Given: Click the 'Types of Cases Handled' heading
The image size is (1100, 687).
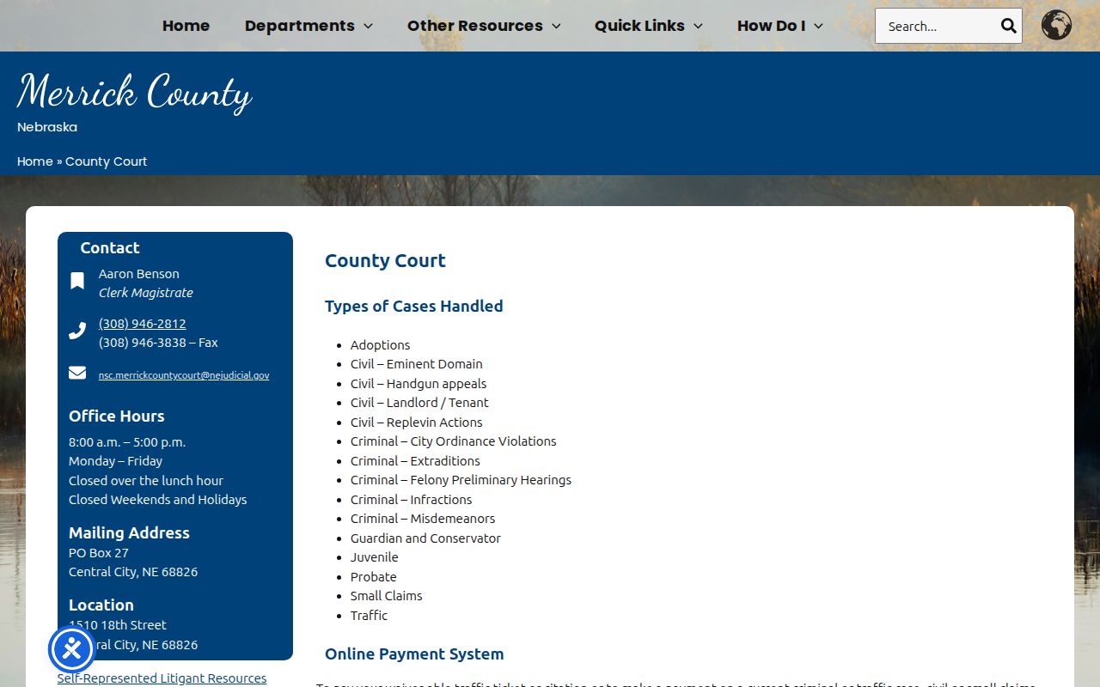Looking at the screenshot, I should tap(414, 307).
